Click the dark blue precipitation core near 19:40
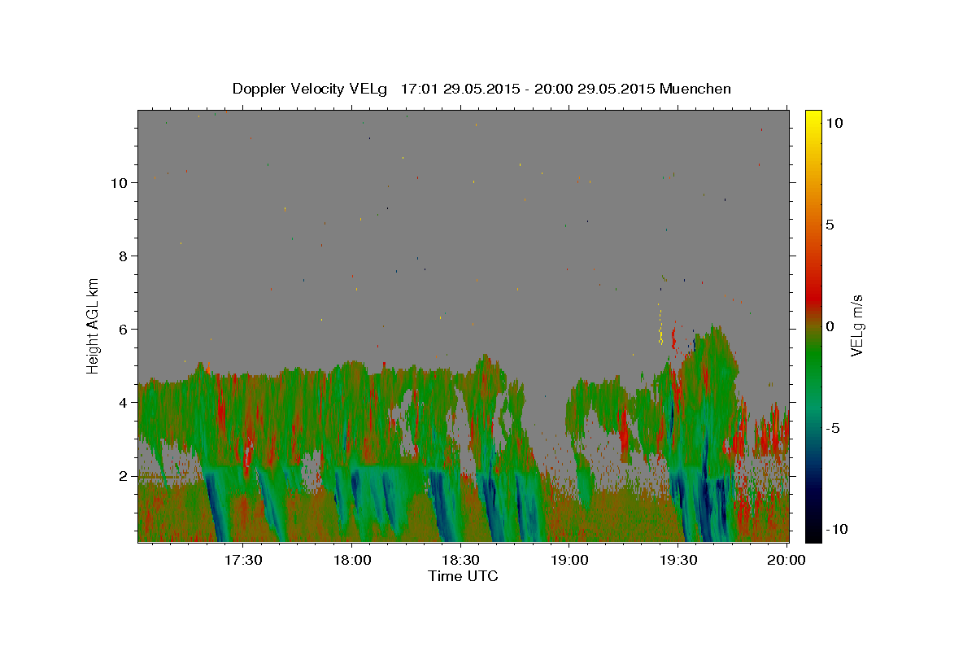Image resolution: width=976 pixels, height=651 pixels. pos(705,509)
